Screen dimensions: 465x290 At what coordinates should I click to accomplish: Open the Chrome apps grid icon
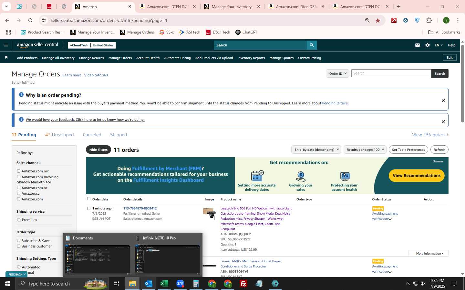tap(8, 32)
